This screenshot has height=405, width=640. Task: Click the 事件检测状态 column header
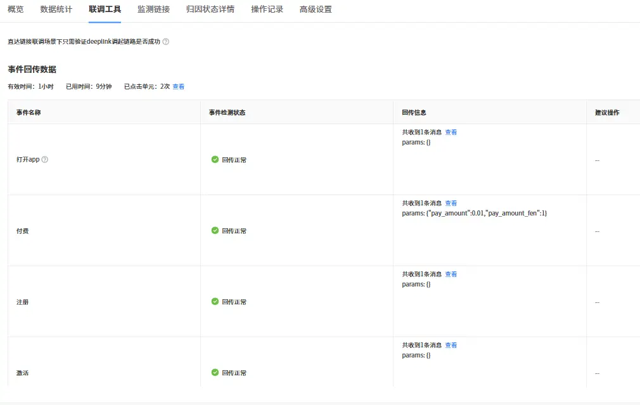(227, 112)
